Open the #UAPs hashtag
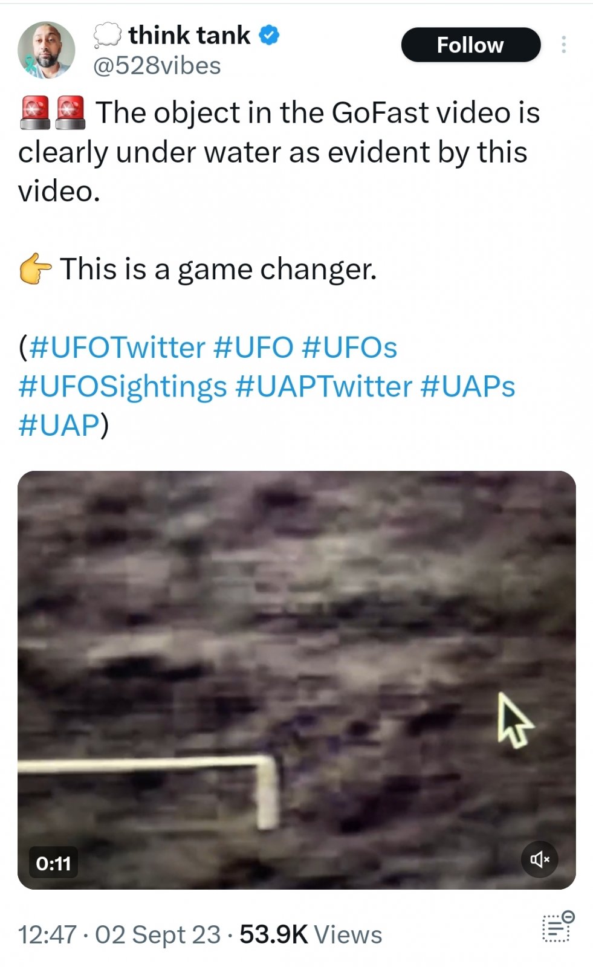Viewport: 593px width, 967px height. click(x=467, y=386)
